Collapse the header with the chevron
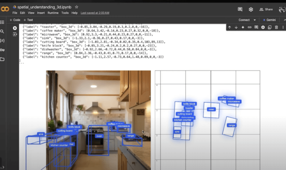This screenshot has height=170, width=286. (x=285, y=20)
